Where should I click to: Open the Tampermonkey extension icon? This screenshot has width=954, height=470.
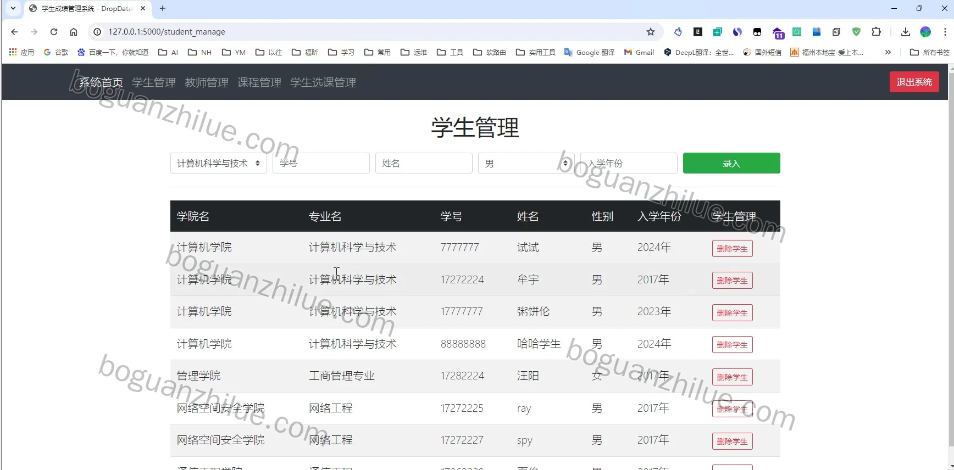757,32
